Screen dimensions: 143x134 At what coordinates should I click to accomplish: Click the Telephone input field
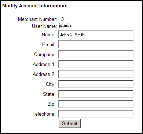pyautogui.click(x=96, y=114)
